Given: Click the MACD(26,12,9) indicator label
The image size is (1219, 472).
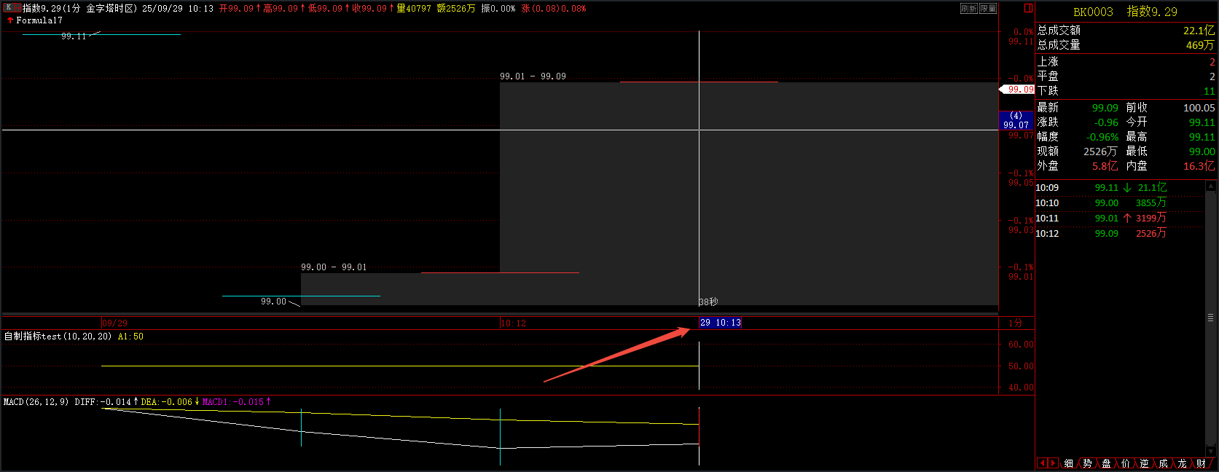Looking at the screenshot, I should 36,402.
